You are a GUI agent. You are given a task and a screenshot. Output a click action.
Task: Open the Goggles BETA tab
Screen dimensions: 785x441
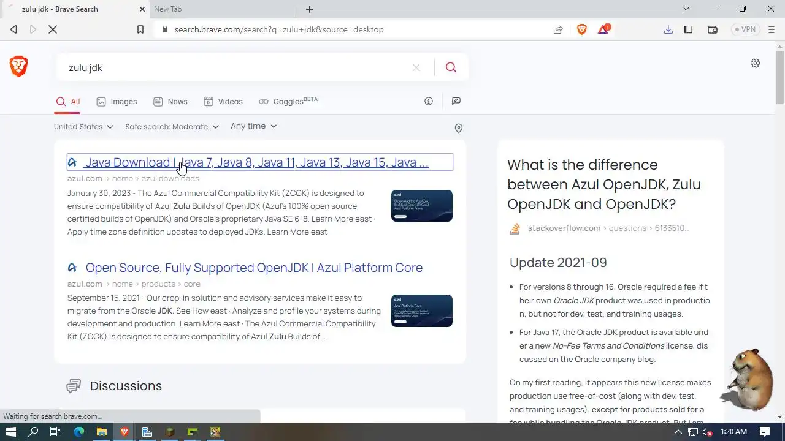click(288, 102)
